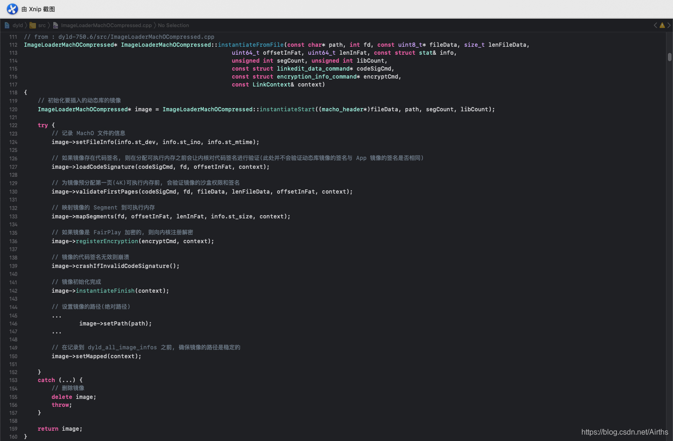Click the MachO comment on line 123
673x441 pixels.
88,133
